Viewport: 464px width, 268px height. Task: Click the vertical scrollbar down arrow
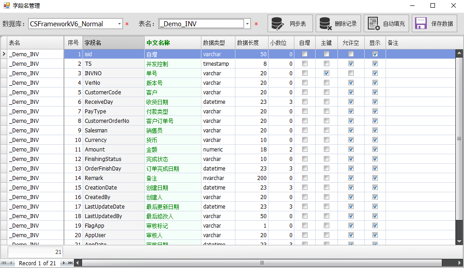click(x=459, y=241)
